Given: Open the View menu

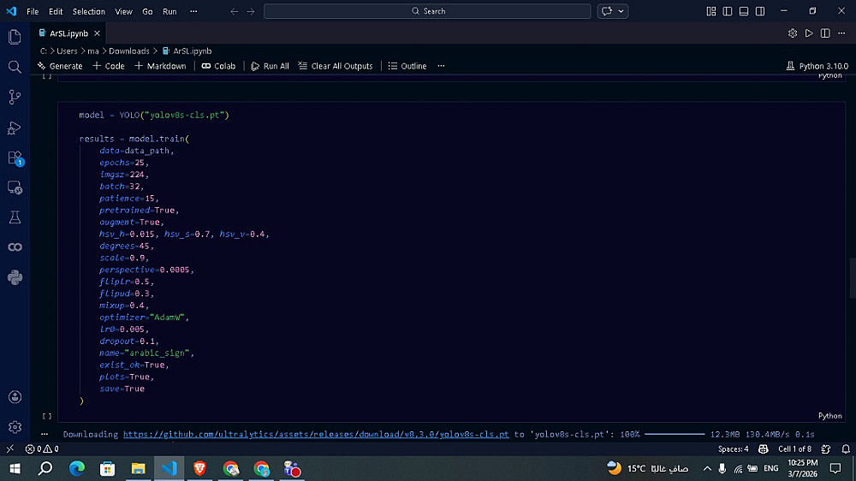Looking at the screenshot, I should click(x=123, y=11).
